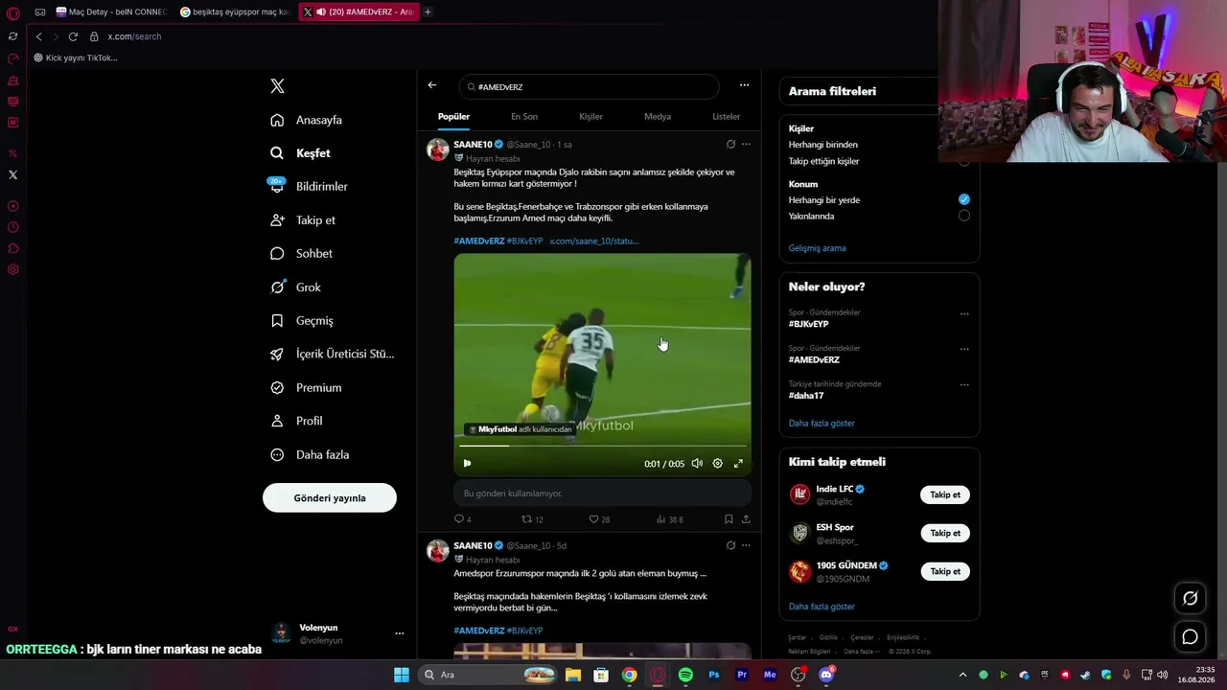
Task: Expand the Daha fazla menu
Action: pos(310,454)
